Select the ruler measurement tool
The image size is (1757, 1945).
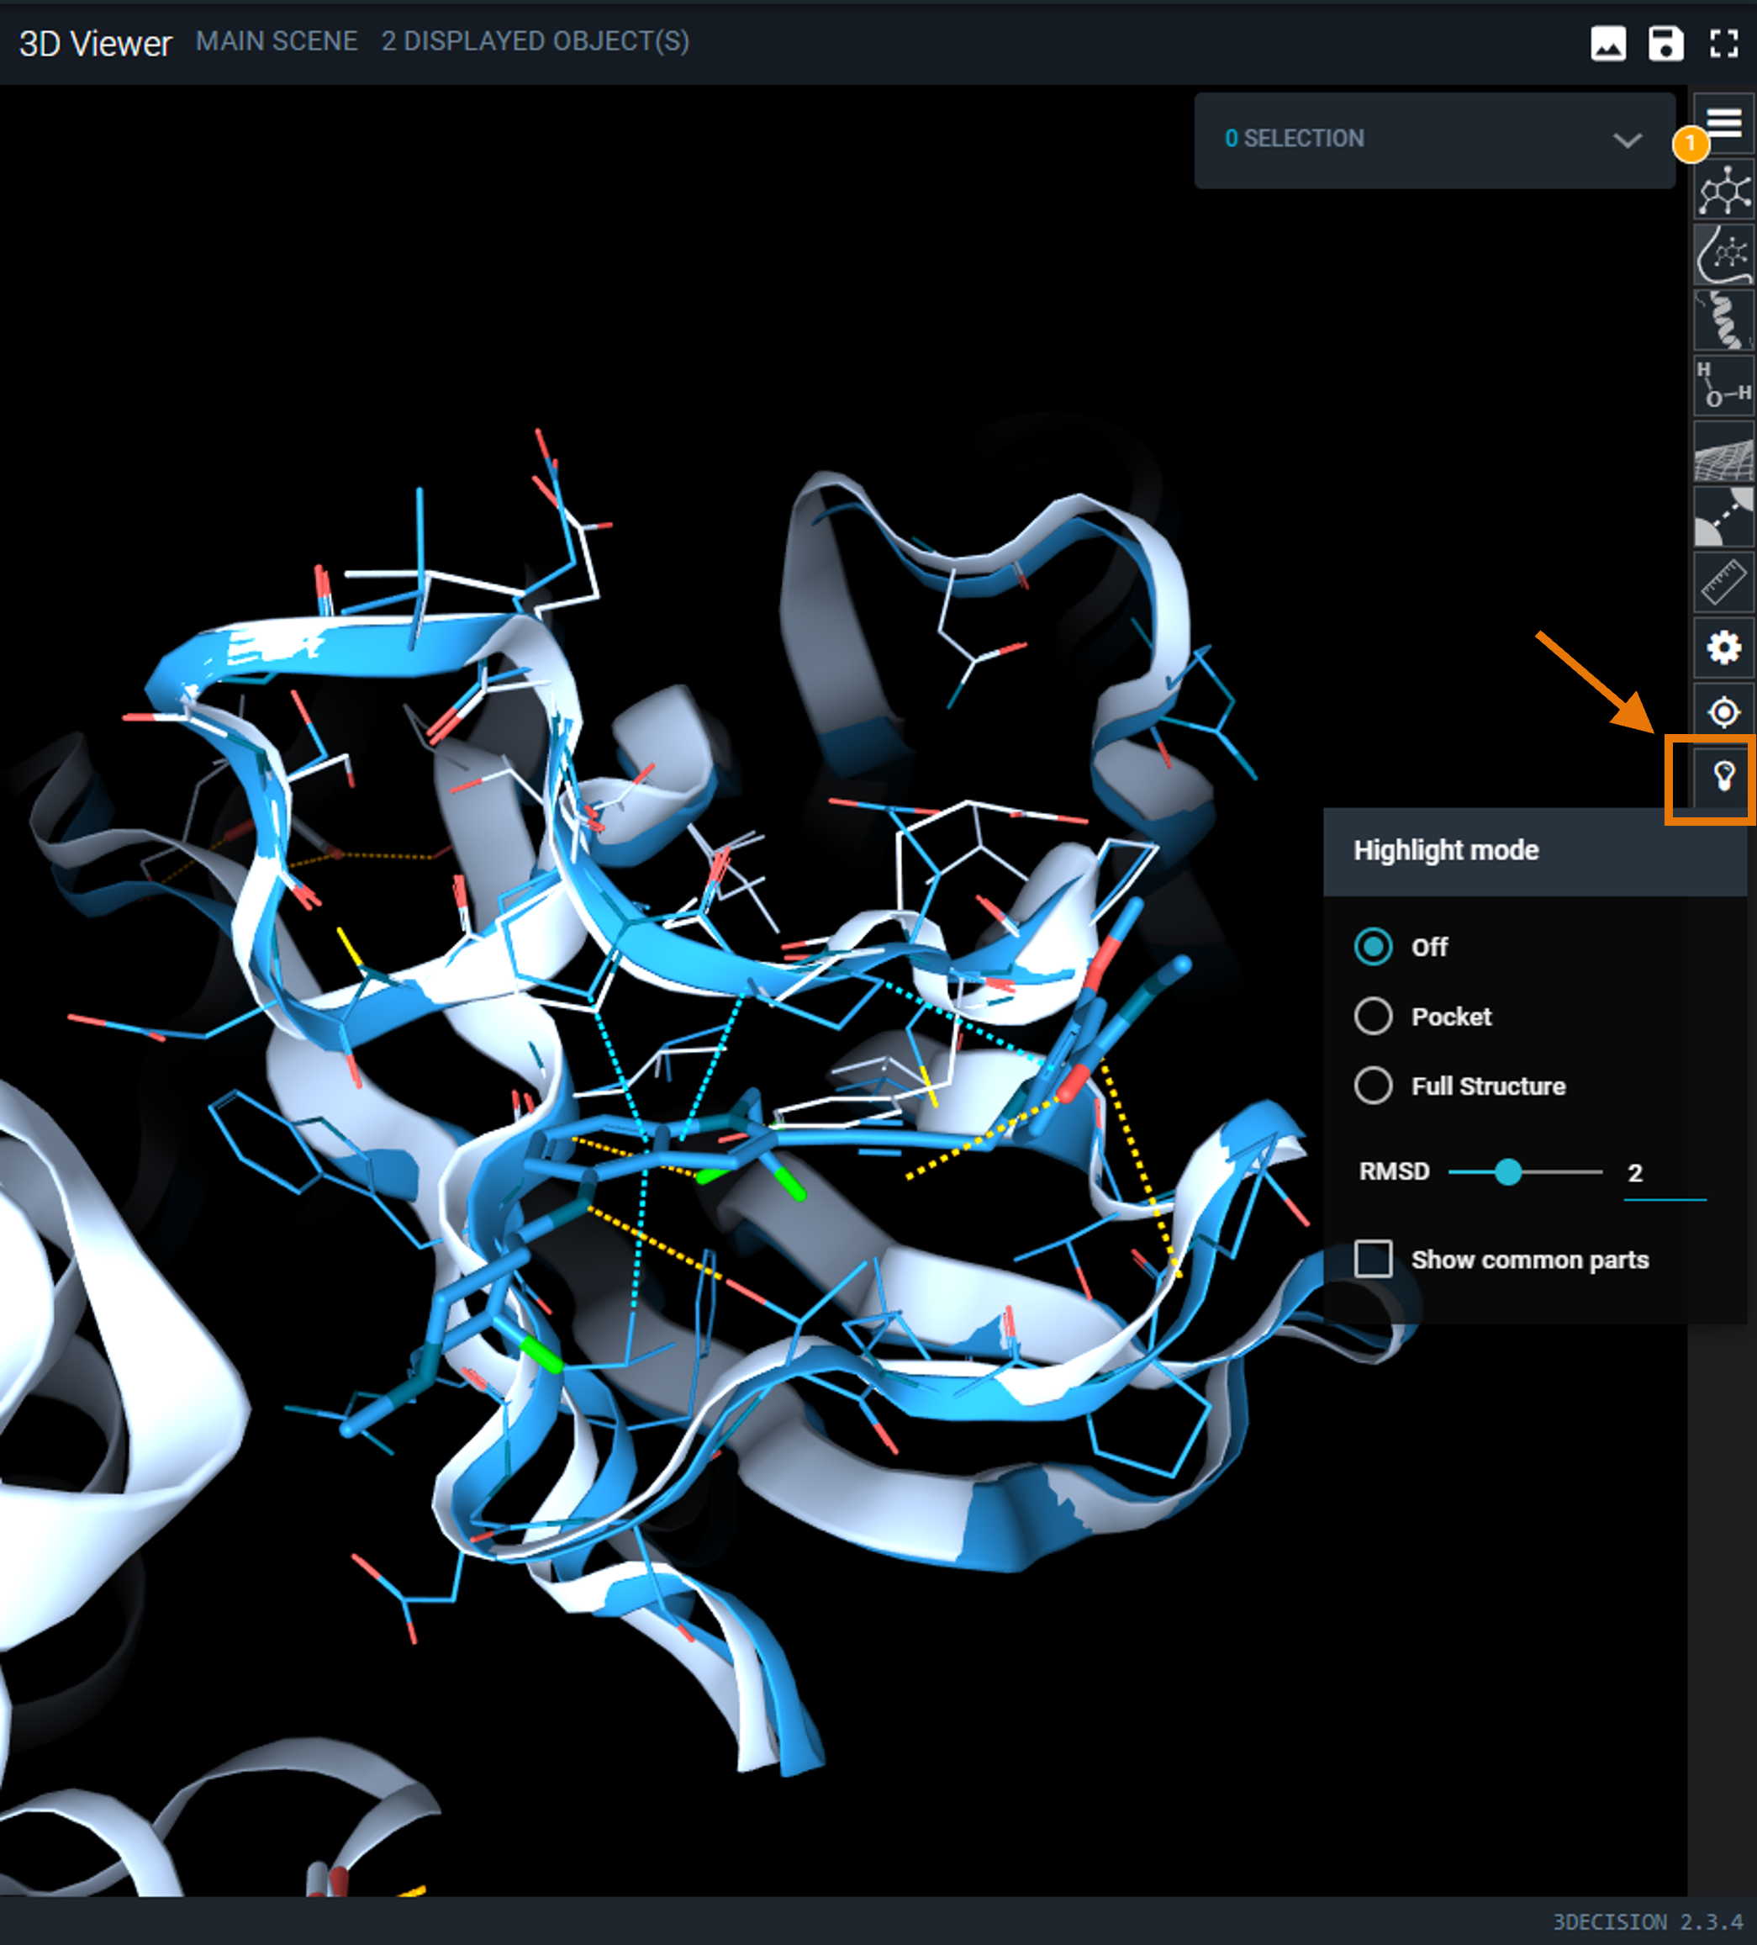click(x=1724, y=582)
